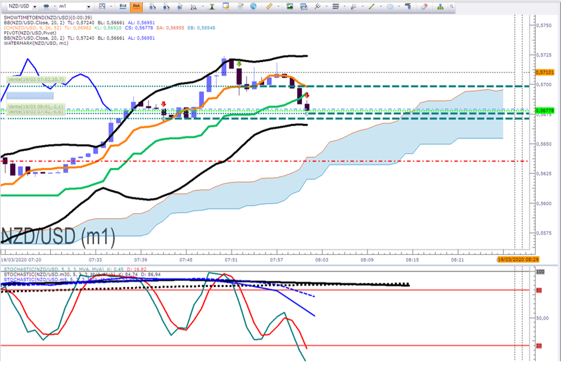Click the green hierarchy network icon
The image size is (561, 374).
tap(441, 6)
